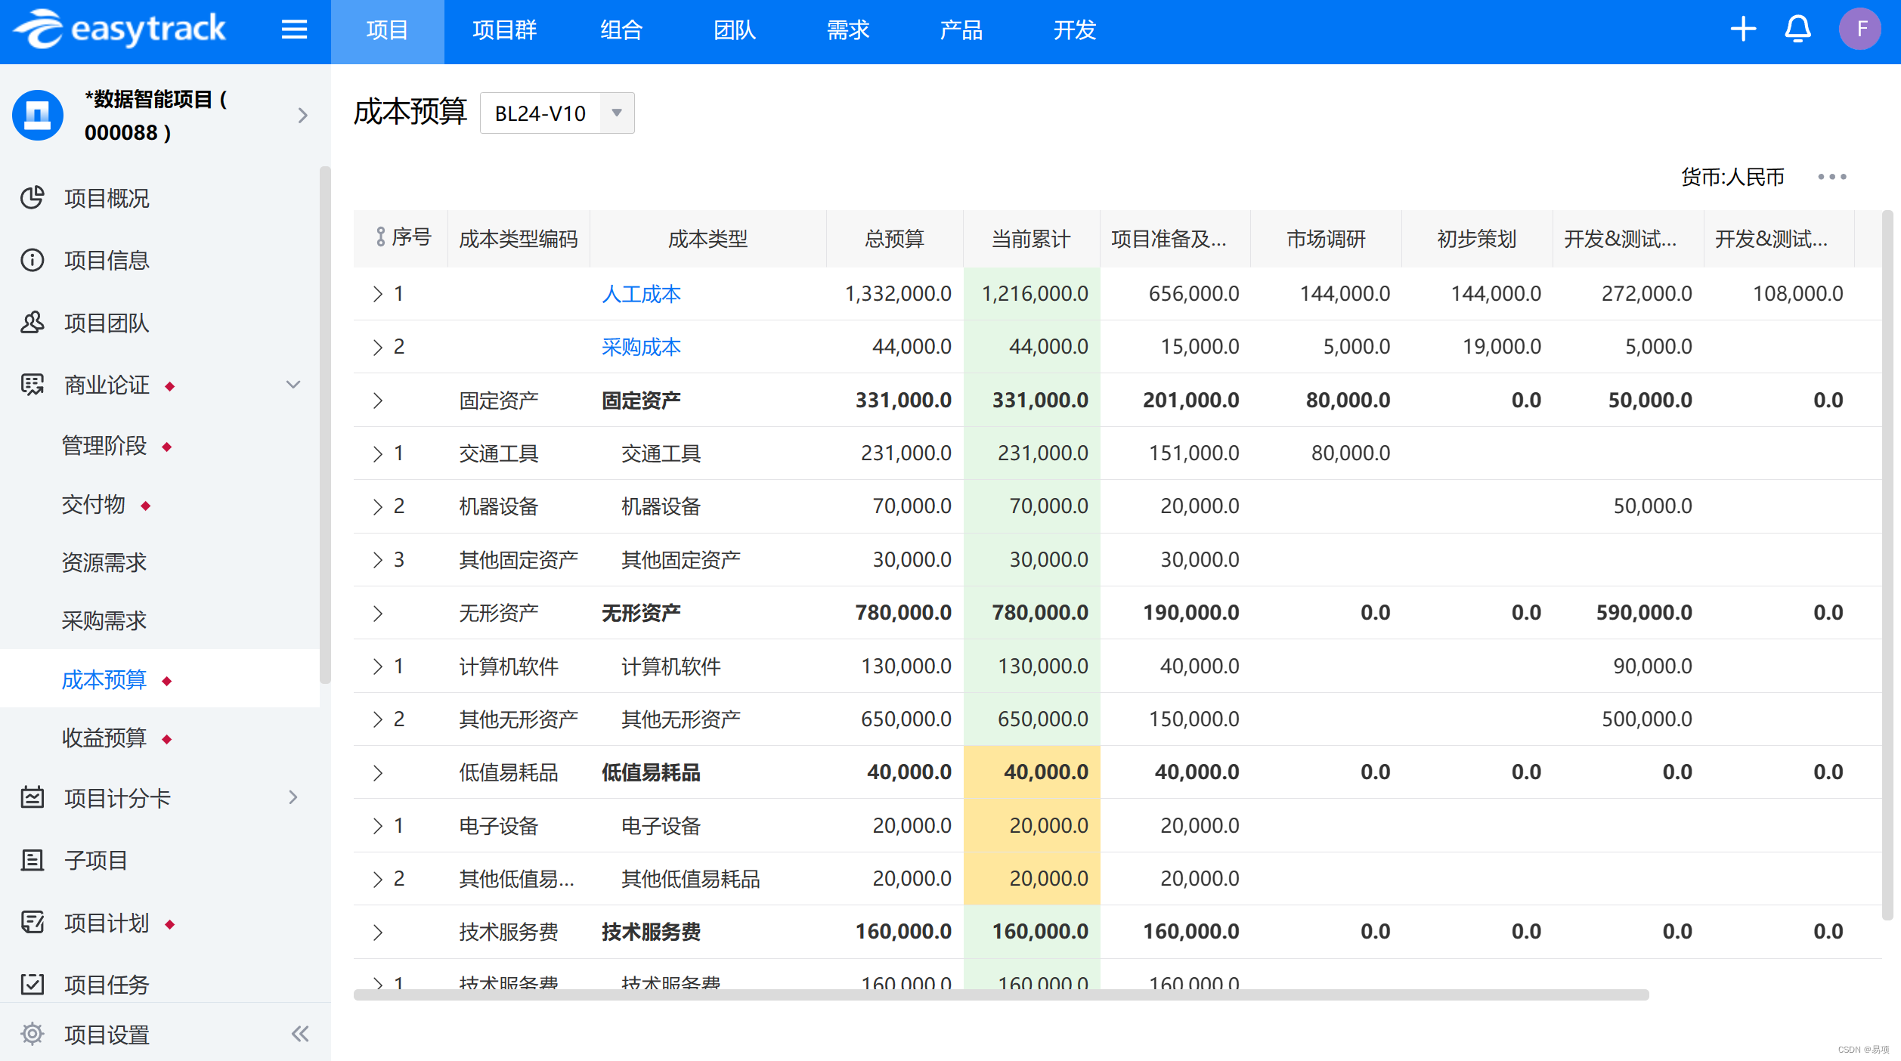The width and height of the screenshot is (1901, 1061).
Task: Click the plus add icon
Action: [1743, 29]
